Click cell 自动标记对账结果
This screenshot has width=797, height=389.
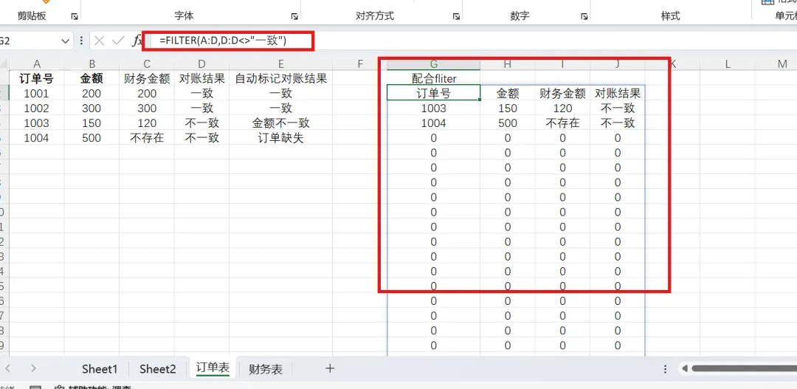pyautogui.click(x=280, y=79)
